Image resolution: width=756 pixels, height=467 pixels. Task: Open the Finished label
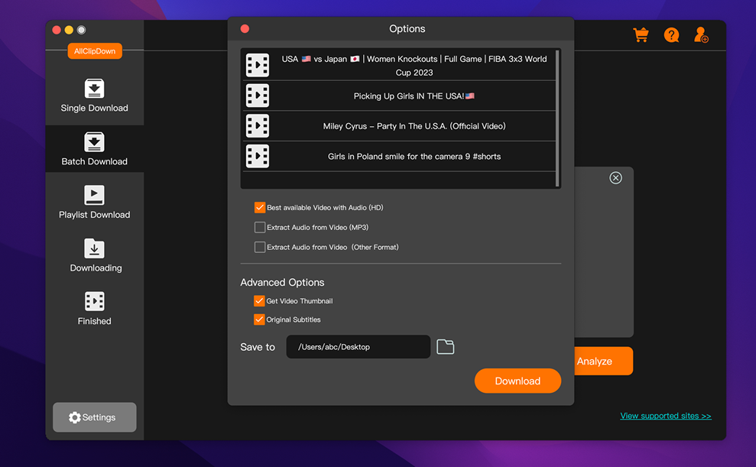tap(95, 321)
